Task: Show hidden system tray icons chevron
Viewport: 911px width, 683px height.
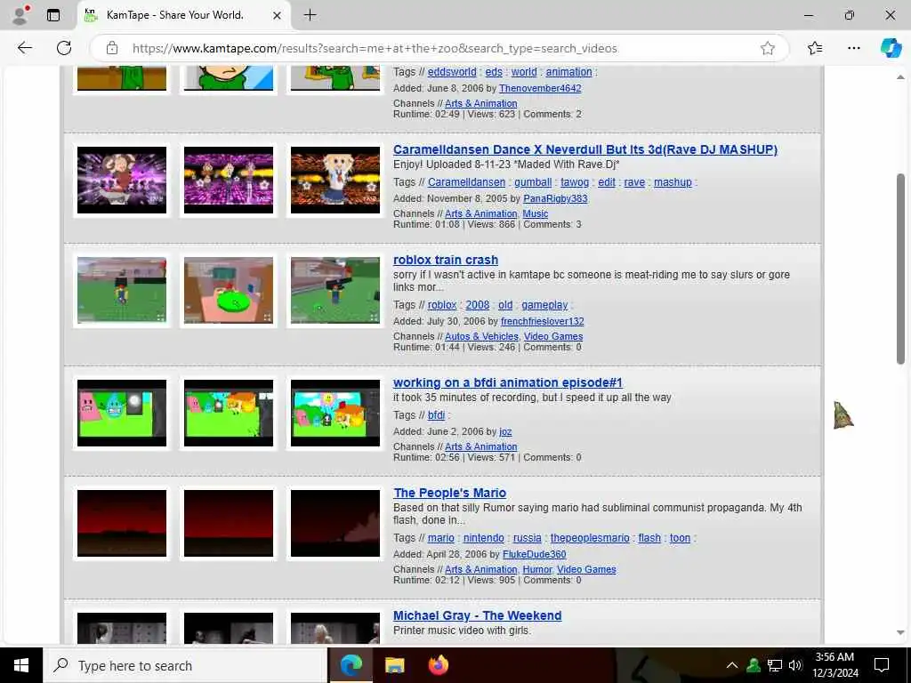Action: [x=732, y=665]
